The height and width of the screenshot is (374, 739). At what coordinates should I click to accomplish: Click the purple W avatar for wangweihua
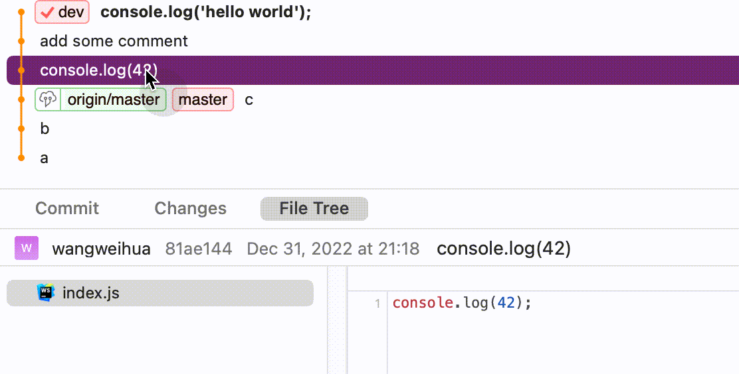[x=27, y=248]
